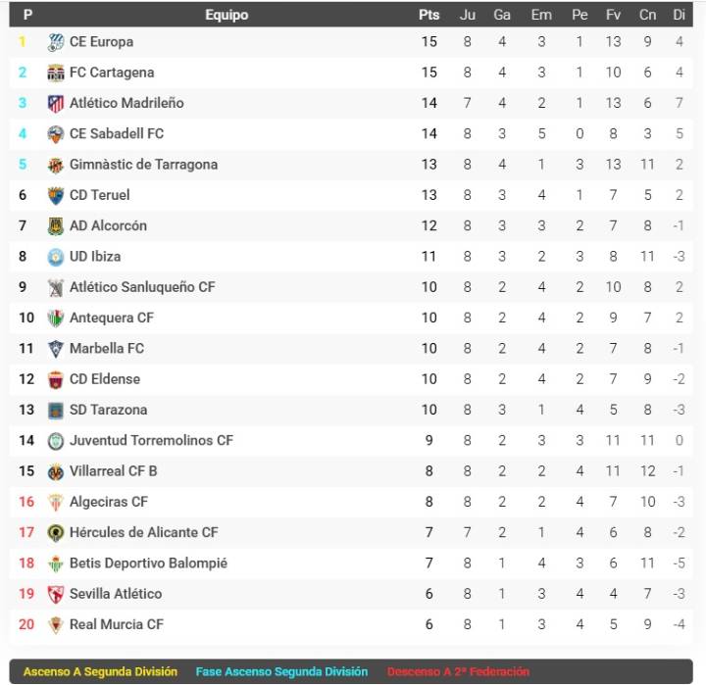The width and height of the screenshot is (706, 685).
Task: Click the FC Cartagena club badge
Action: [56, 73]
